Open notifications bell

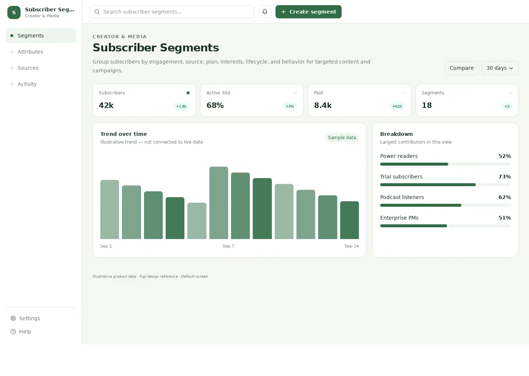[x=265, y=12]
